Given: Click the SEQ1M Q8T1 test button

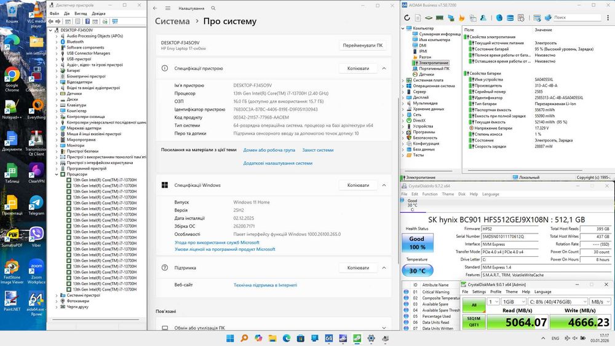Looking at the screenshot, I should [x=474, y=321].
